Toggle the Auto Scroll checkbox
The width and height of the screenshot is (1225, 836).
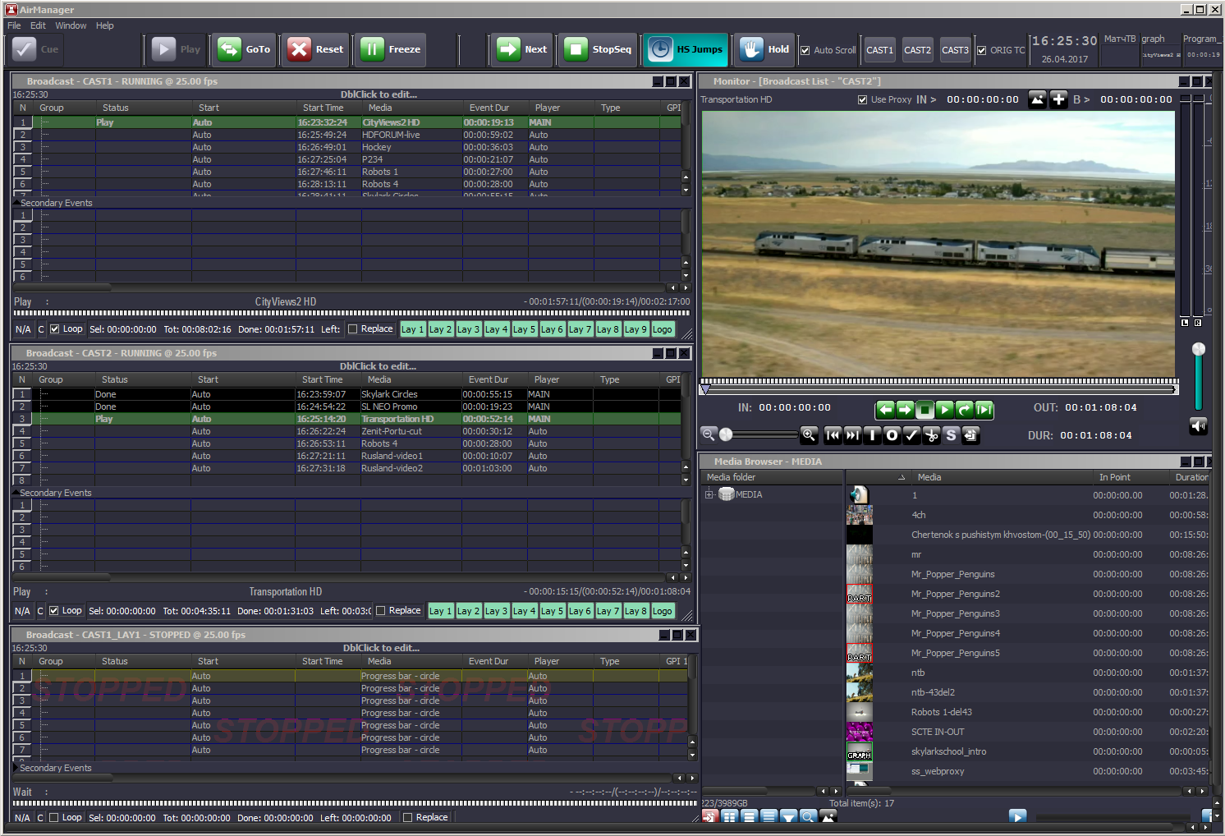(805, 50)
